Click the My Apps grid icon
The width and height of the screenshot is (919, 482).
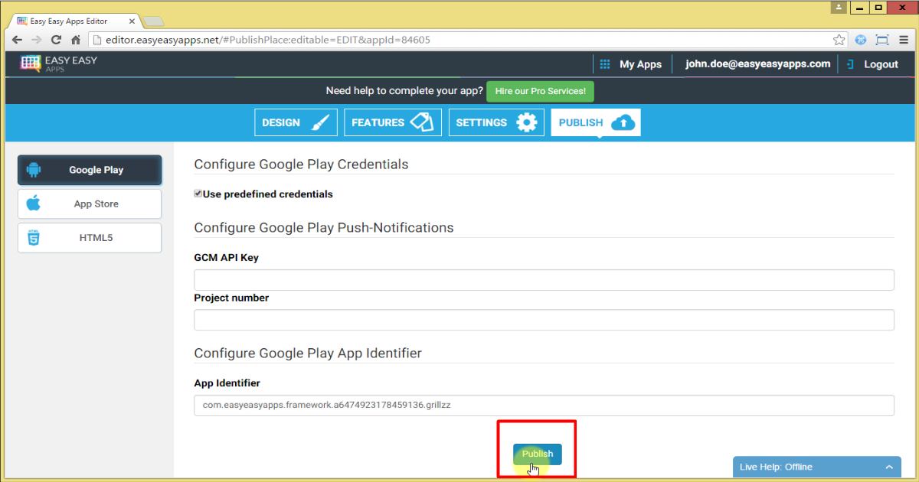(604, 64)
